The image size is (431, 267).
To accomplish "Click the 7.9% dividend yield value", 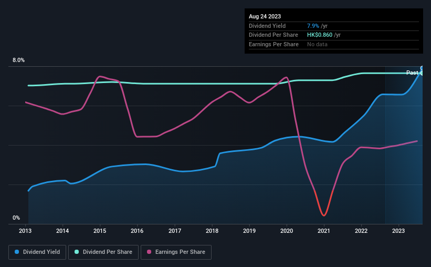I will click(314, 26).
